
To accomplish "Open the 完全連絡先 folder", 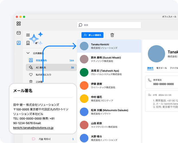I will click(42, 60).
